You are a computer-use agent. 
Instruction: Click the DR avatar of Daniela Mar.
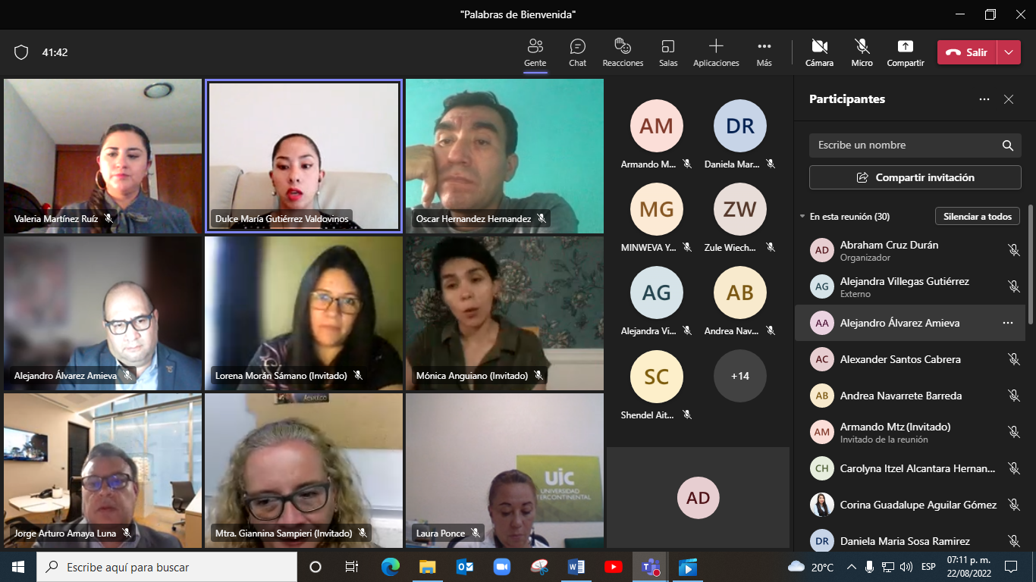click(740, 126)
